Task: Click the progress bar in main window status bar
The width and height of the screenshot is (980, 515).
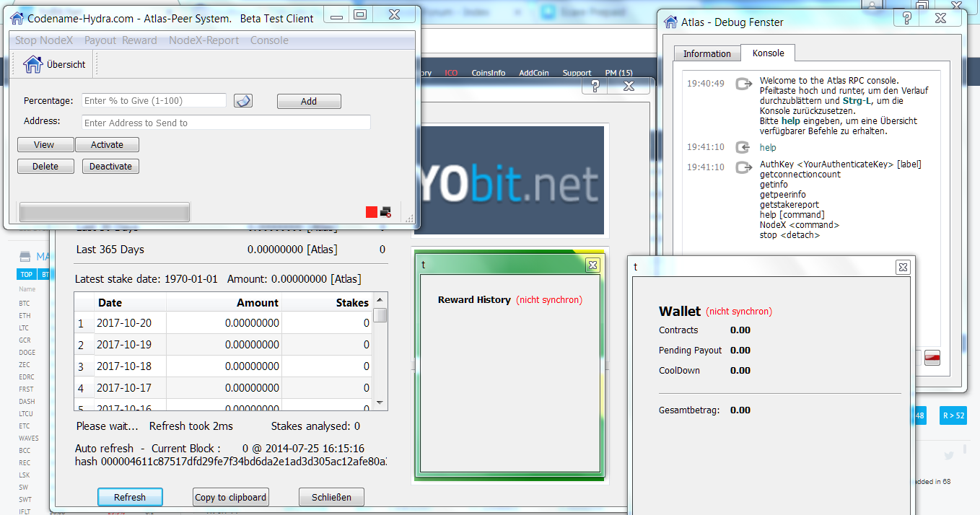Action: click(x=105, y=212)
